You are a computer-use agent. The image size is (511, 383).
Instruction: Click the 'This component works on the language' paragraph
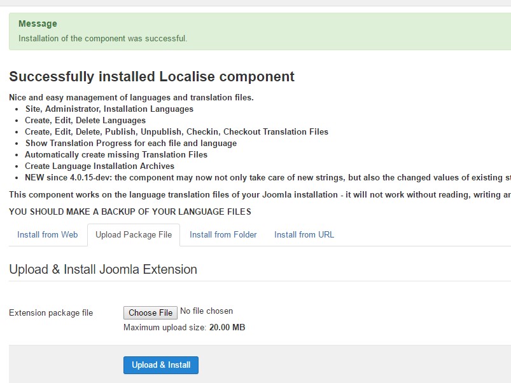(260, 195)
